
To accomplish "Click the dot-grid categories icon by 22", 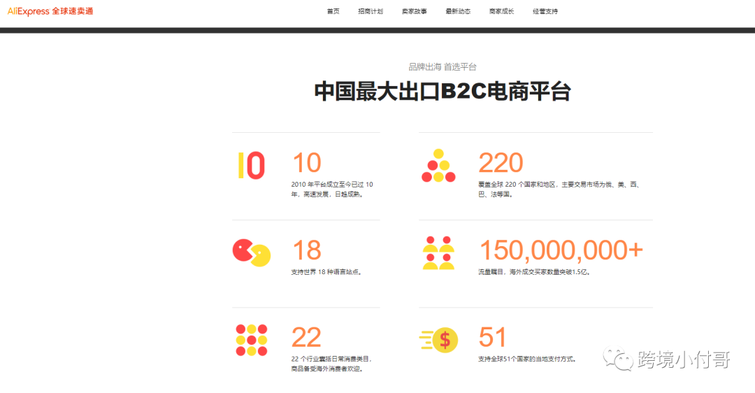I will coord(252,340).
